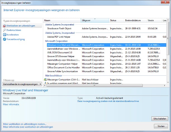The width and height of the screenshot is (171, 132).
Task: Click the date 22-9-2010 19:04 cell
Action: click(133, 37)
